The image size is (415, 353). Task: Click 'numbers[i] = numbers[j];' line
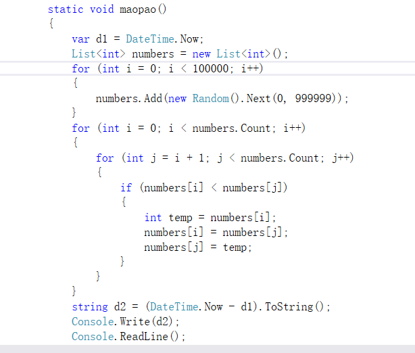coord(216,233)
